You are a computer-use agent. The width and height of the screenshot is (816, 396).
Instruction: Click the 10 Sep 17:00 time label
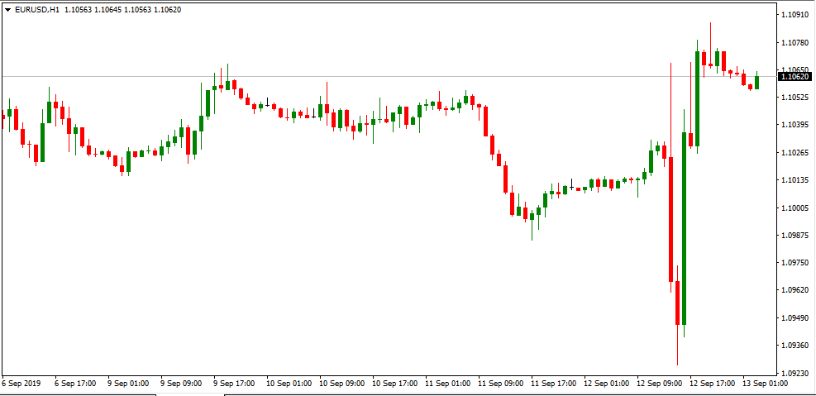pyautogui.click(x=395, y=384)
